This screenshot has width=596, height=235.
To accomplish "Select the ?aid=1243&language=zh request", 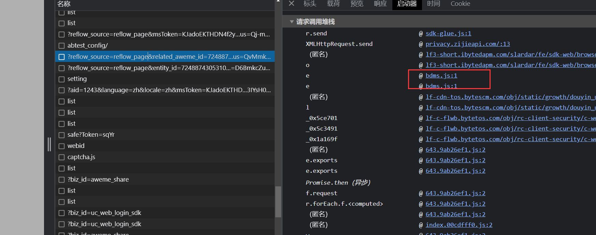I will [x=165, y=90].
